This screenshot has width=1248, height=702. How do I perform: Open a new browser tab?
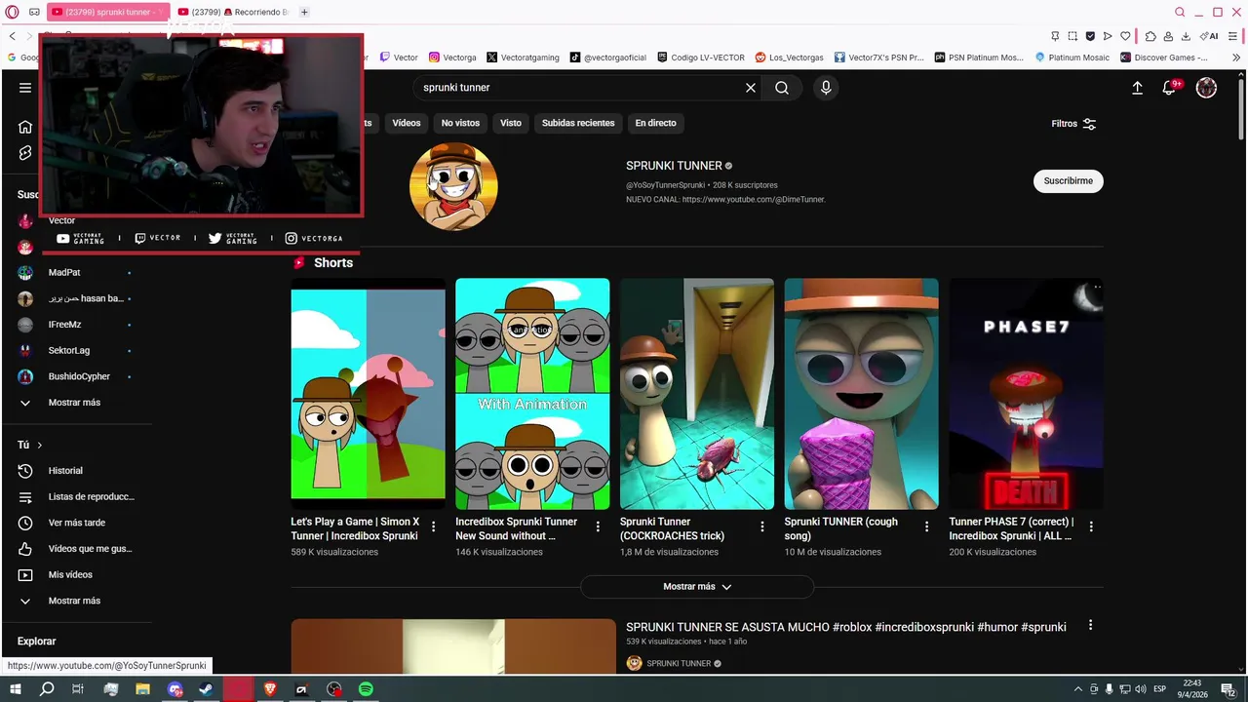point(304,13)
